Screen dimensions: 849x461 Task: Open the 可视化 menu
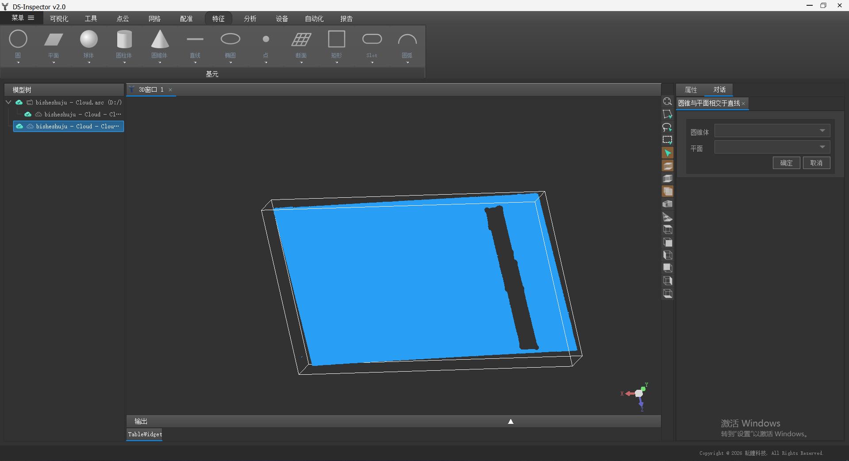pyautogui.click(x=59, y=19)
